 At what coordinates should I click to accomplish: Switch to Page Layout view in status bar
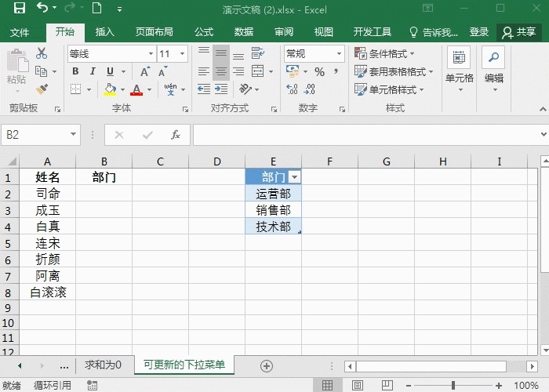358,386
